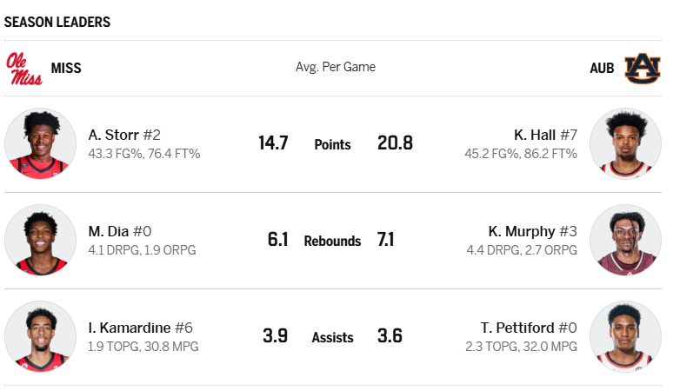The width and height of the screenshot is (673, 391).
Task: Click K. Murphy's player headshot
Action: [x=625, y=241]
